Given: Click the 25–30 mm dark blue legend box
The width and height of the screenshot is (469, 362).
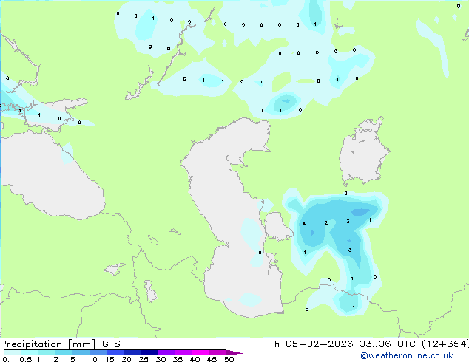Looking at the screenshot, I should click(149, 352).
